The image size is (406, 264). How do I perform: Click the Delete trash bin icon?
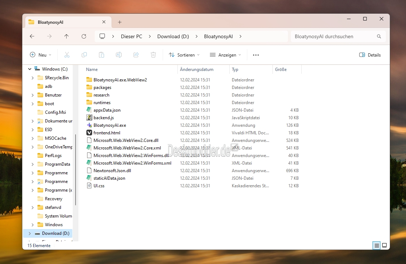(153, 55)
